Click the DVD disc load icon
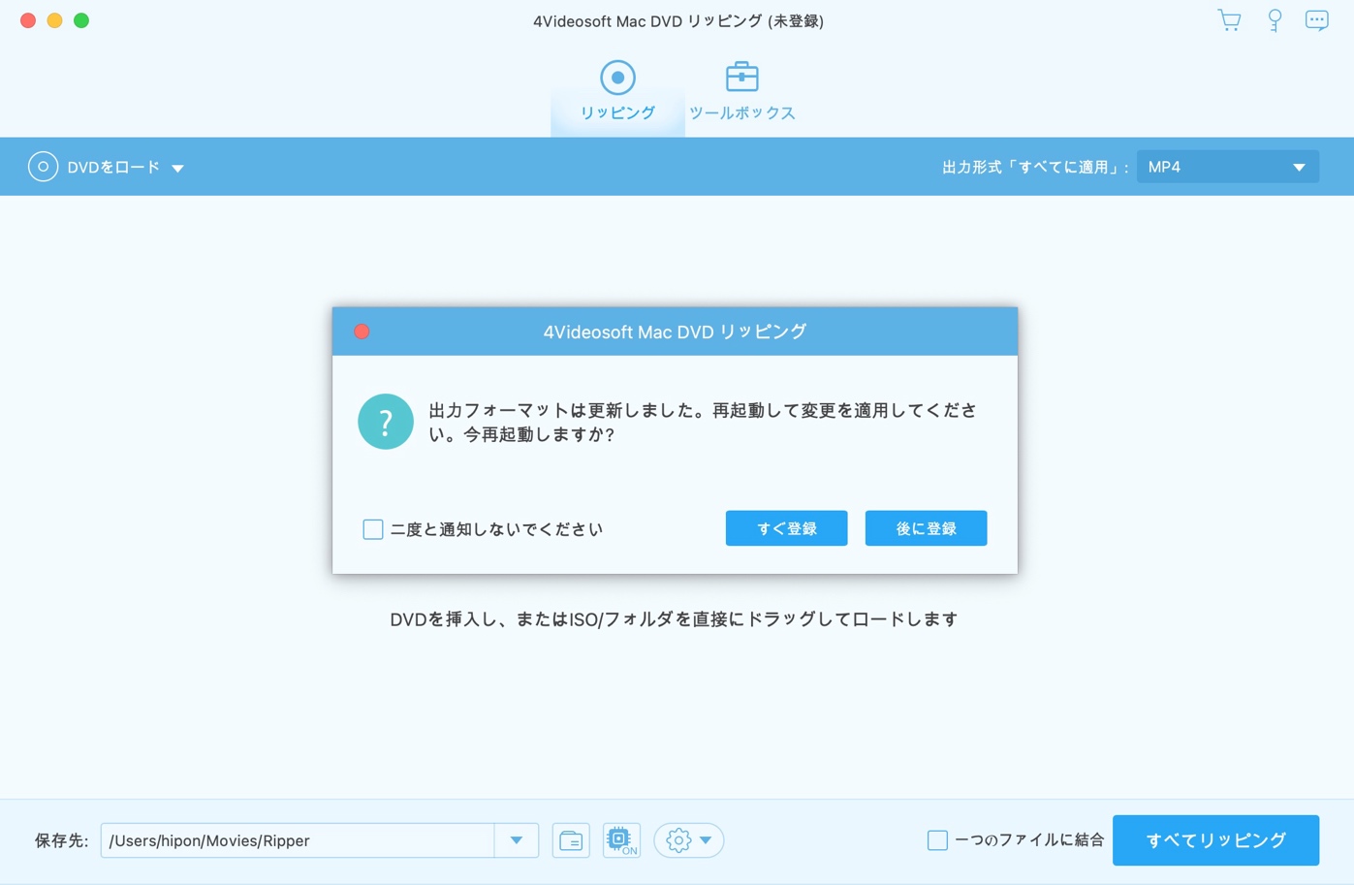This screenshot has height=885, width=1354. pyautogui.click(x=43, y=167)
